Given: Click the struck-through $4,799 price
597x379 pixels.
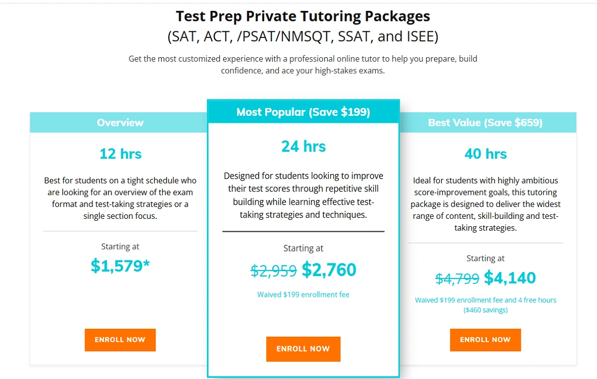Looking at the screenshot, I should [457, 279].
